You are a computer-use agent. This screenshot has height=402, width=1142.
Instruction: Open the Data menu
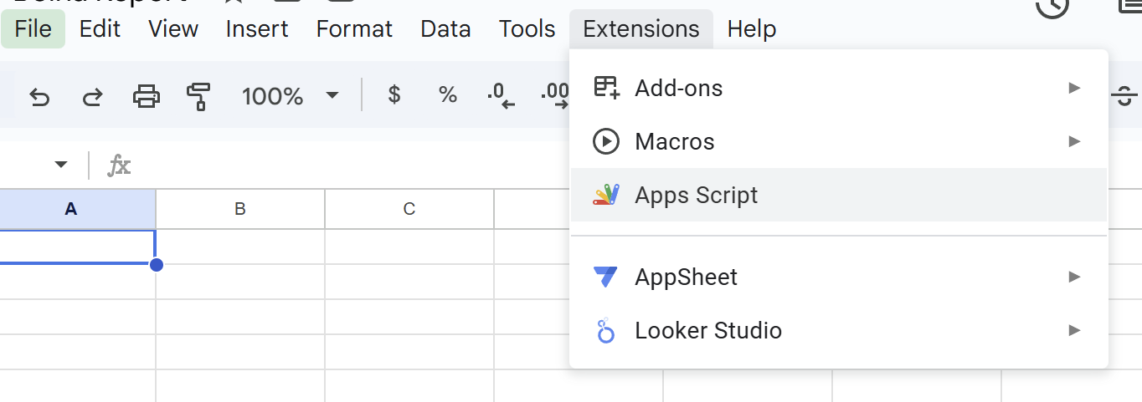445,29
